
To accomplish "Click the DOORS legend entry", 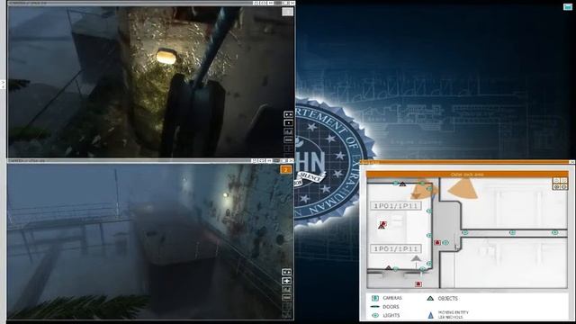I will click(x=385, y=307).
